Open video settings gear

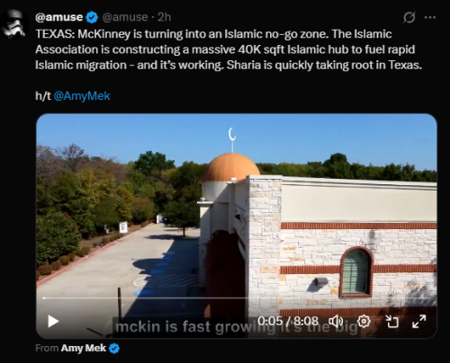pyautogui.click(x=364, y=322)
